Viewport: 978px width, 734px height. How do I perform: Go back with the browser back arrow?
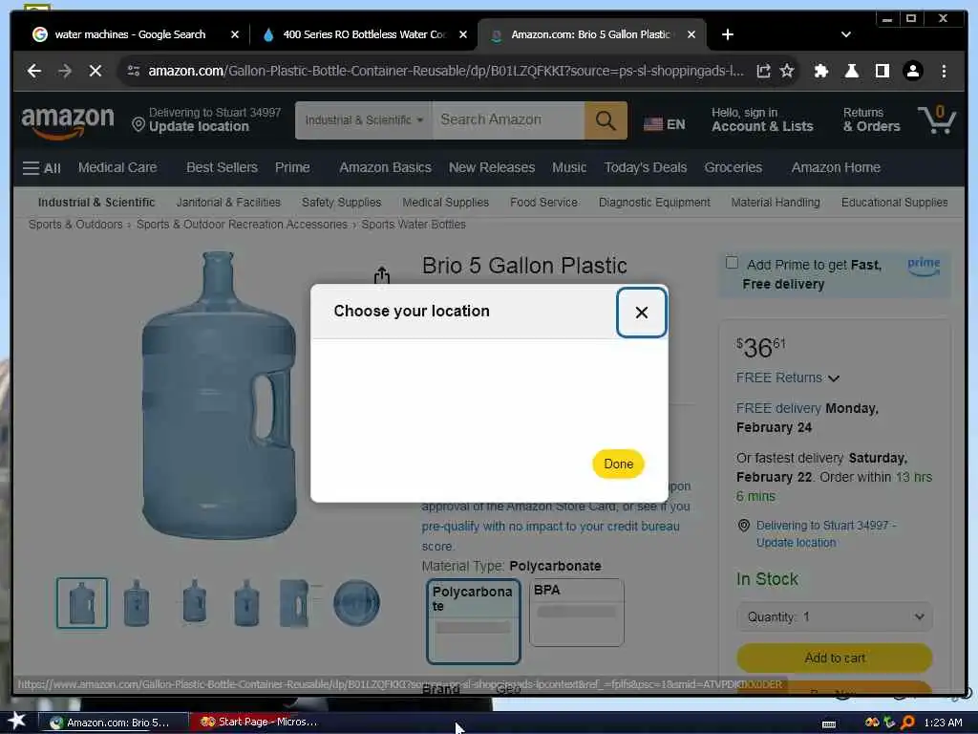34,71
